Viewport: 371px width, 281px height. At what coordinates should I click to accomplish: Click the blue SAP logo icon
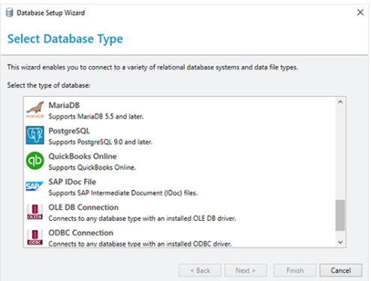pos(35,186)
